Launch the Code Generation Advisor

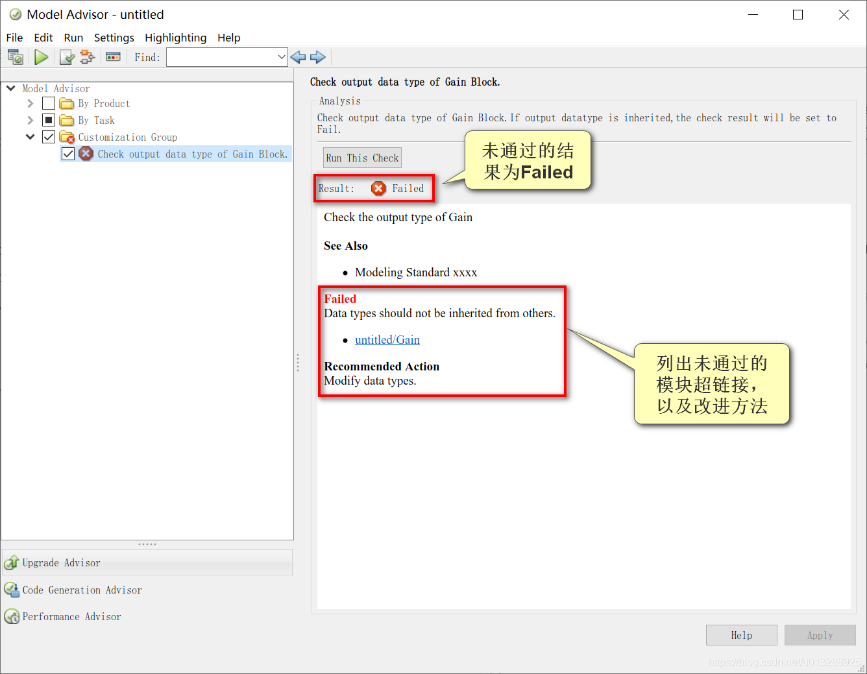[x=82, y=590]
